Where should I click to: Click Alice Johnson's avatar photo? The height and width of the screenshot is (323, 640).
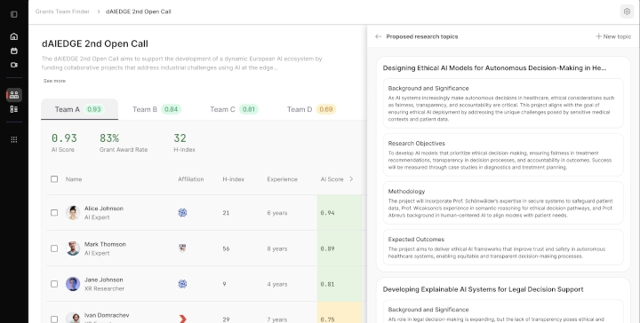click(x=73, y=213)
